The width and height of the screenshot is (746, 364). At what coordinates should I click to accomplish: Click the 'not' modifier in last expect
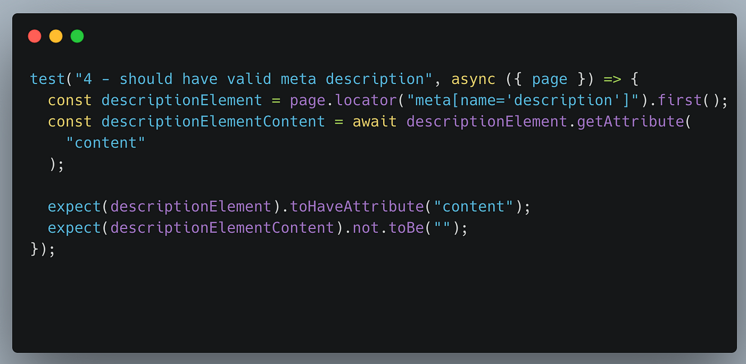[x=366, y=228]
